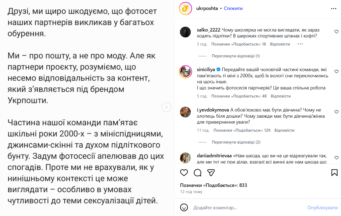This screenshot has height=216, width=341.
Task: Open options dots on salko_2222's comment
Action: pos(300,44)
